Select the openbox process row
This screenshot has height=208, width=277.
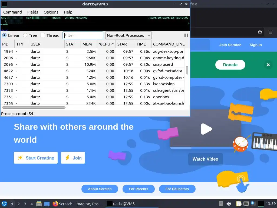(x=93, y=97)
